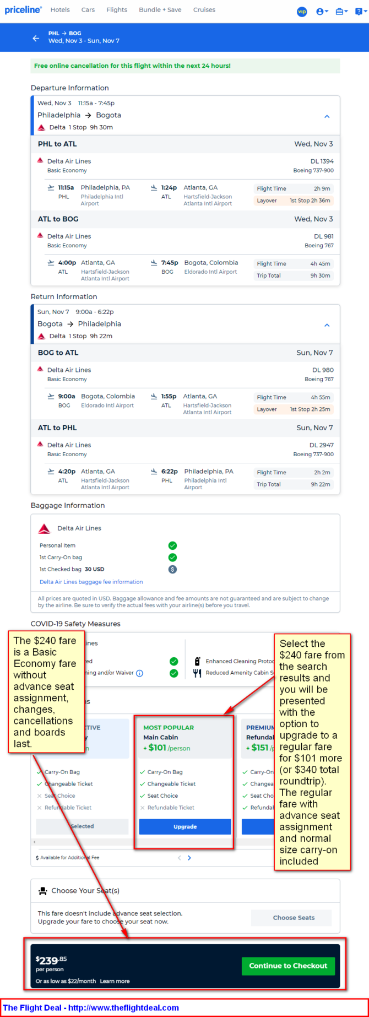Viewport: 369px width, 1017px height.
Task: Open the Cruises menu item
Action: click(x=204, y=10)
